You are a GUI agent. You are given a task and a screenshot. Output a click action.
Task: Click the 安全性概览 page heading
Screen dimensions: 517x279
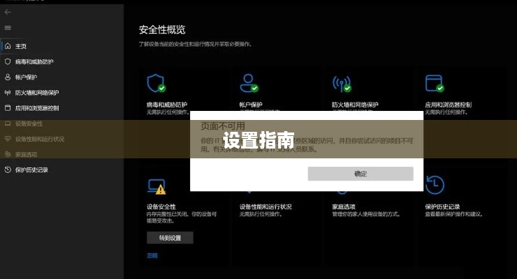coord(162,29)
